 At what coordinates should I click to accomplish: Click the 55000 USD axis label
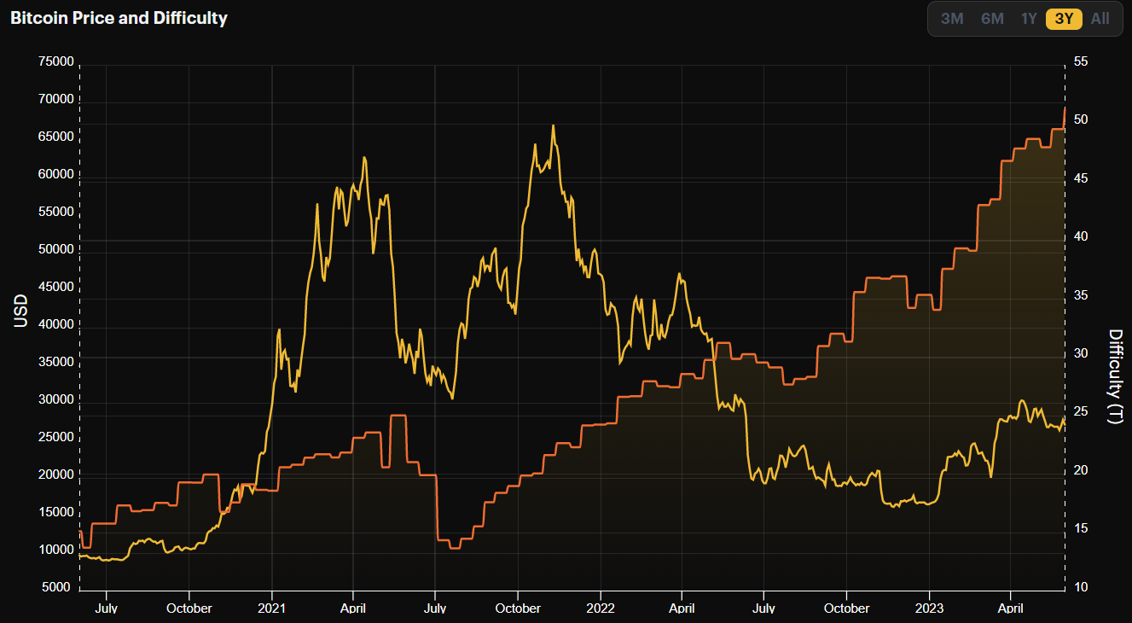tap(55, 213)
